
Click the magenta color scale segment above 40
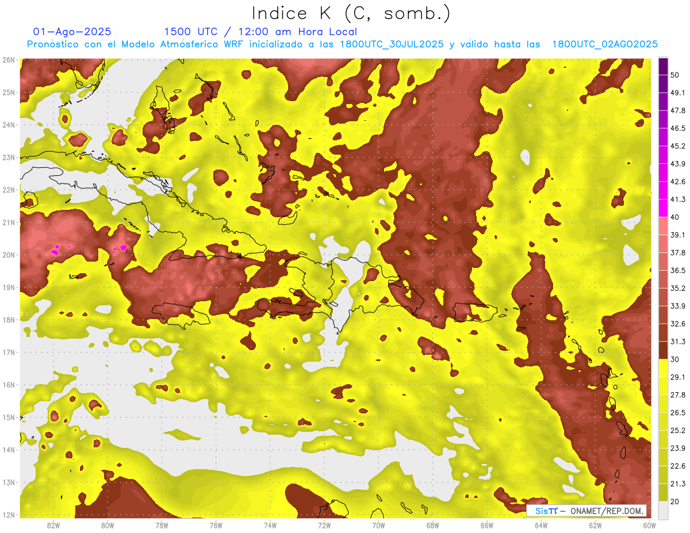(x=663, y=208)
